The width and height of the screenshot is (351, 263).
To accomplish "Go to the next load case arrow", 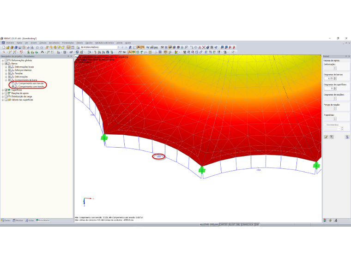I will 126,48.
